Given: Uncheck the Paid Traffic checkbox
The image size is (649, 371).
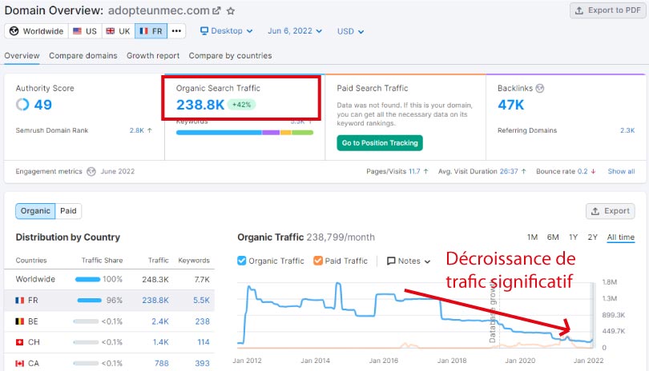Looking at the screenshot, I should (318, 261).
